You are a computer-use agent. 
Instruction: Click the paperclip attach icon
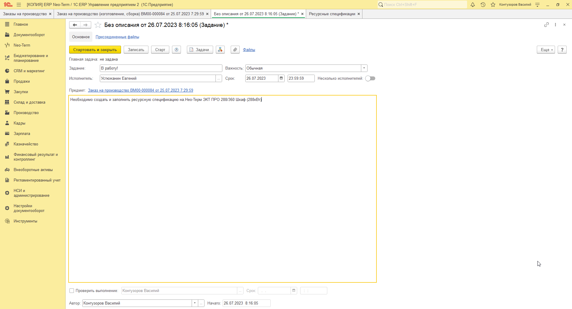pyautogui.click(x=235, y=50)
